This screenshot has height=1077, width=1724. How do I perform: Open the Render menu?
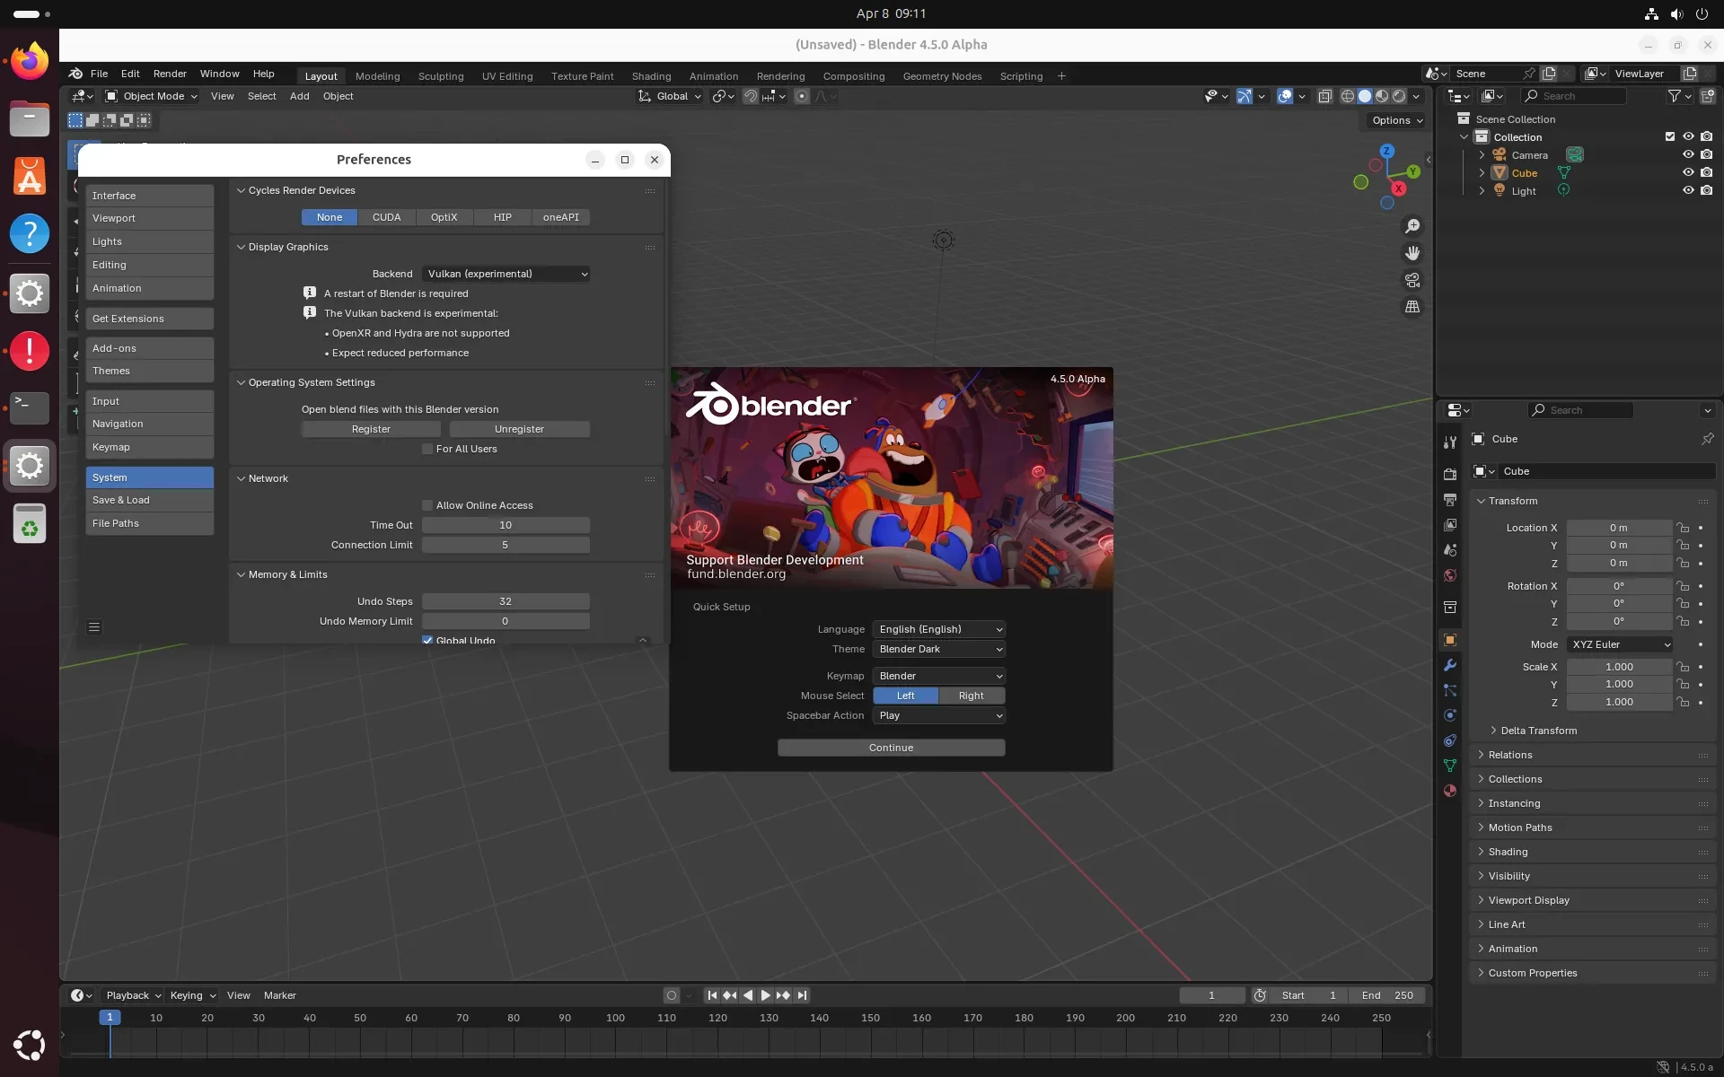click(169, 74)
